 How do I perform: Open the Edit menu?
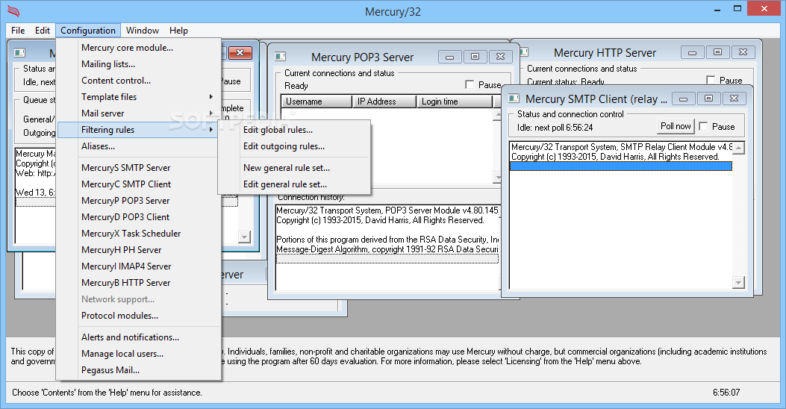click(43, 31)
